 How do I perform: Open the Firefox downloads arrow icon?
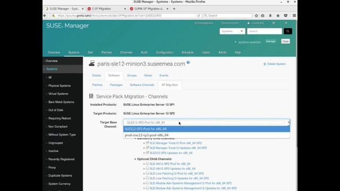tap(270, 15)
